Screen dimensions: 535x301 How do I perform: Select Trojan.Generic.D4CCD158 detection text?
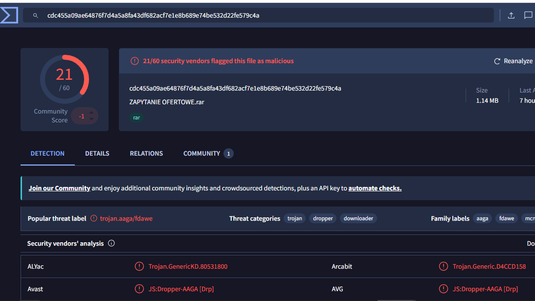(490, 266)
